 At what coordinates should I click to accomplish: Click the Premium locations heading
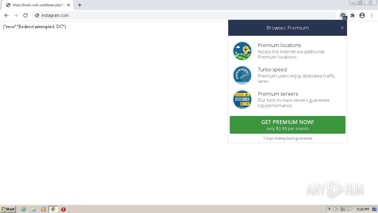(x=279, y=45)
